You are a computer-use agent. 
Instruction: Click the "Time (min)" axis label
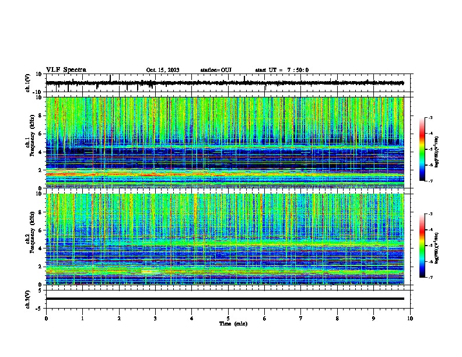tap(233, 324)
